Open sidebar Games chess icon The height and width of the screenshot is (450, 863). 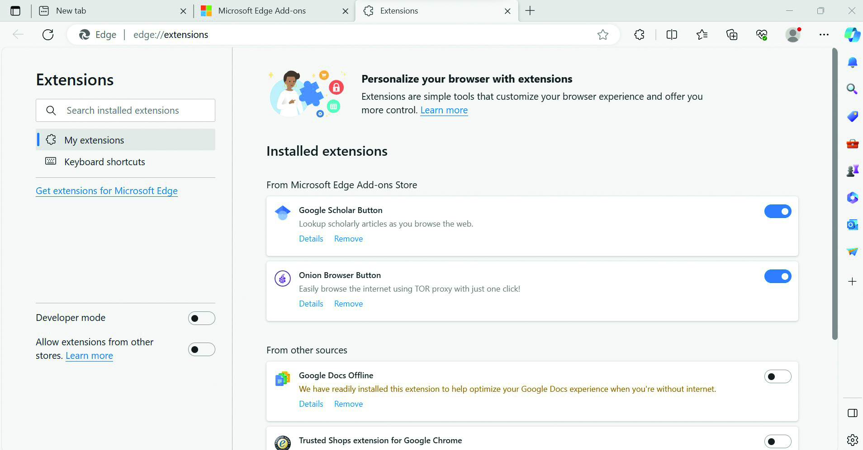point(852,171)
